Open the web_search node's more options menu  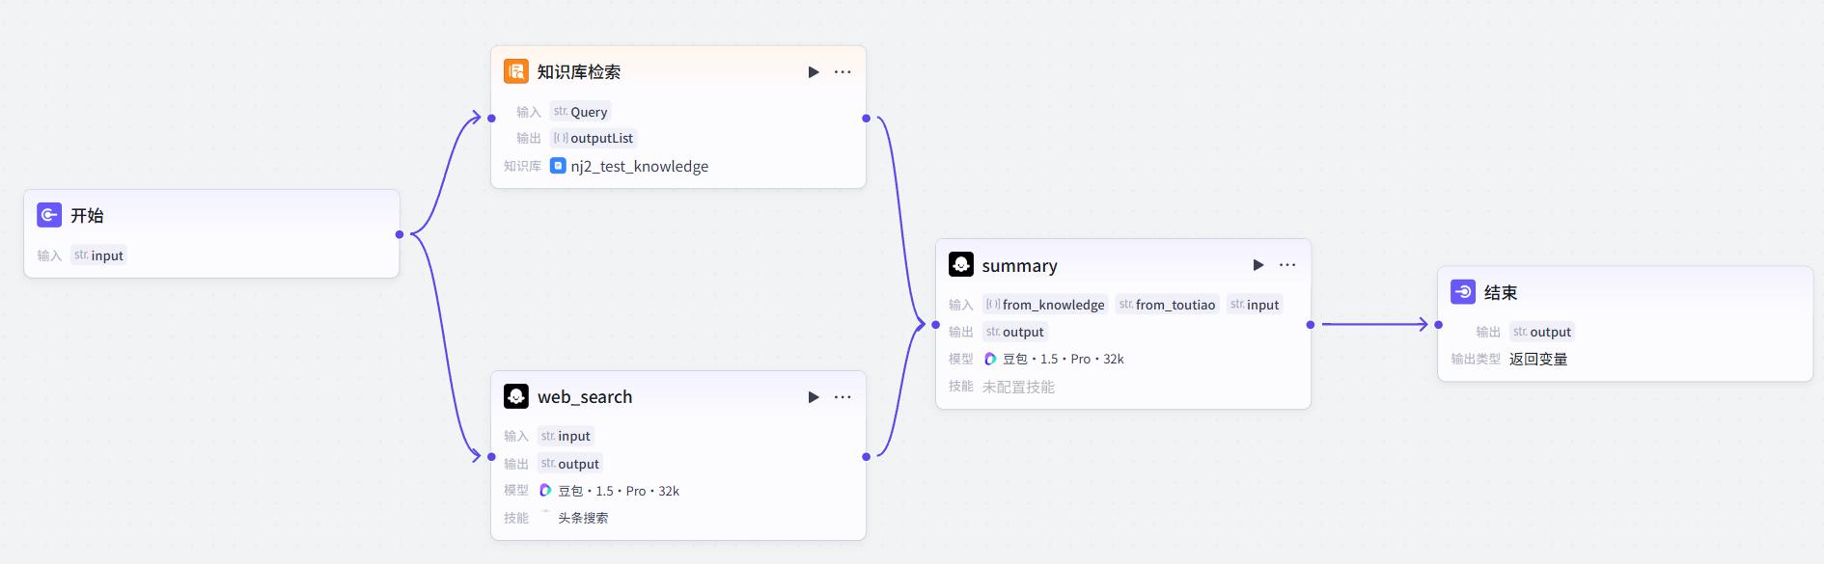(x=843, y=397)
